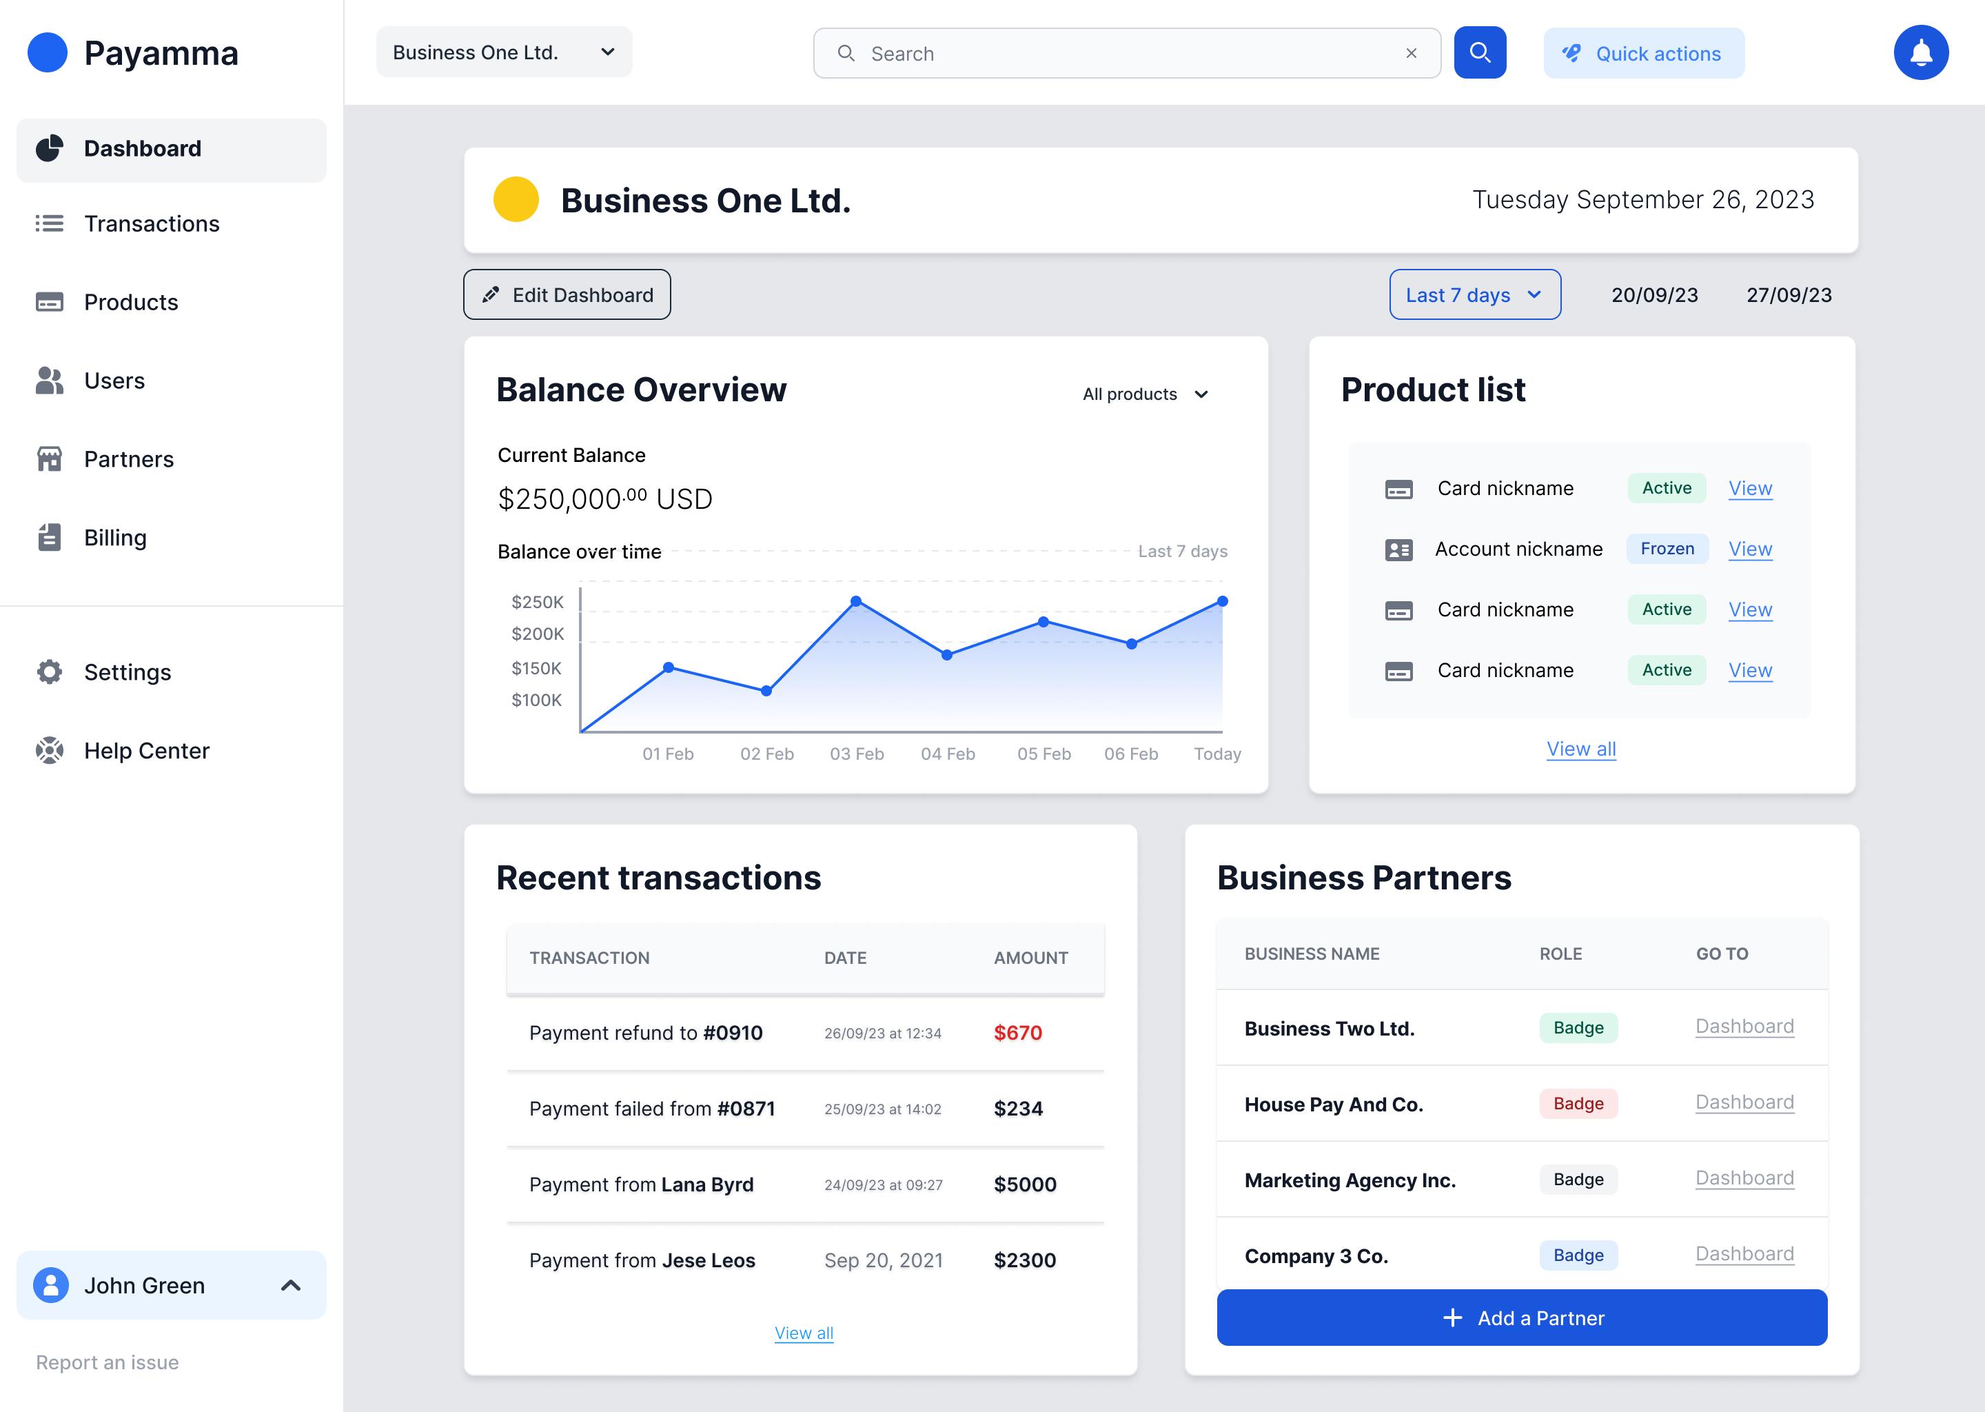Click the yellow Business One avatar circle
Screen dimensions: 1985x1412
(516, 200)
